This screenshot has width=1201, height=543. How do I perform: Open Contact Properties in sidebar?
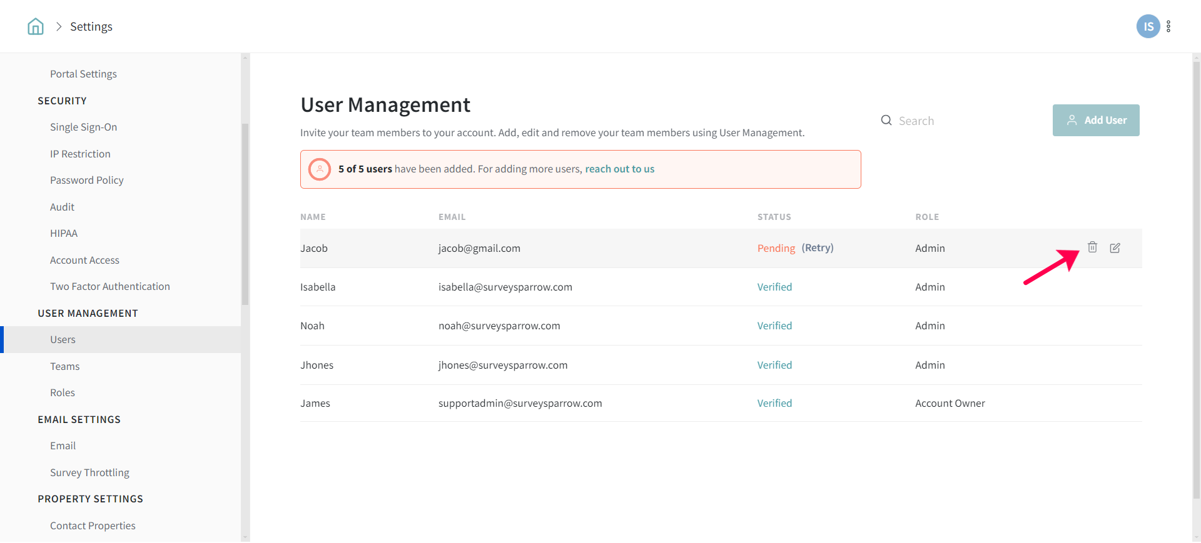click(93, 526)
